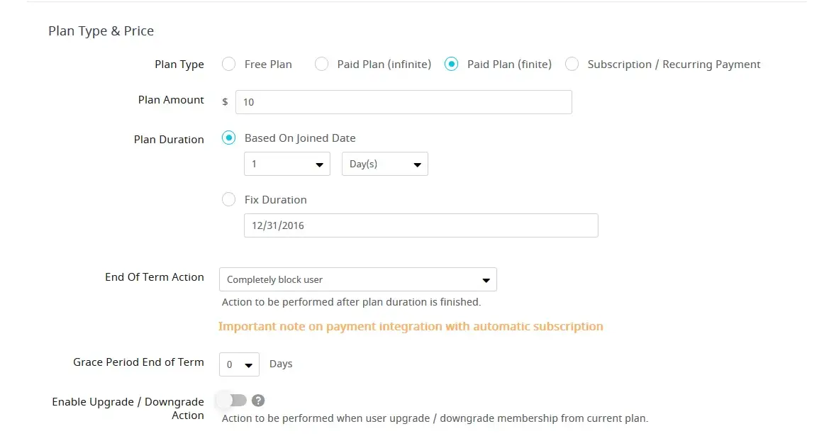Expand Grace Period days dropdown
This screenshot has height=441, width=829.
click(x=239, y=364)
